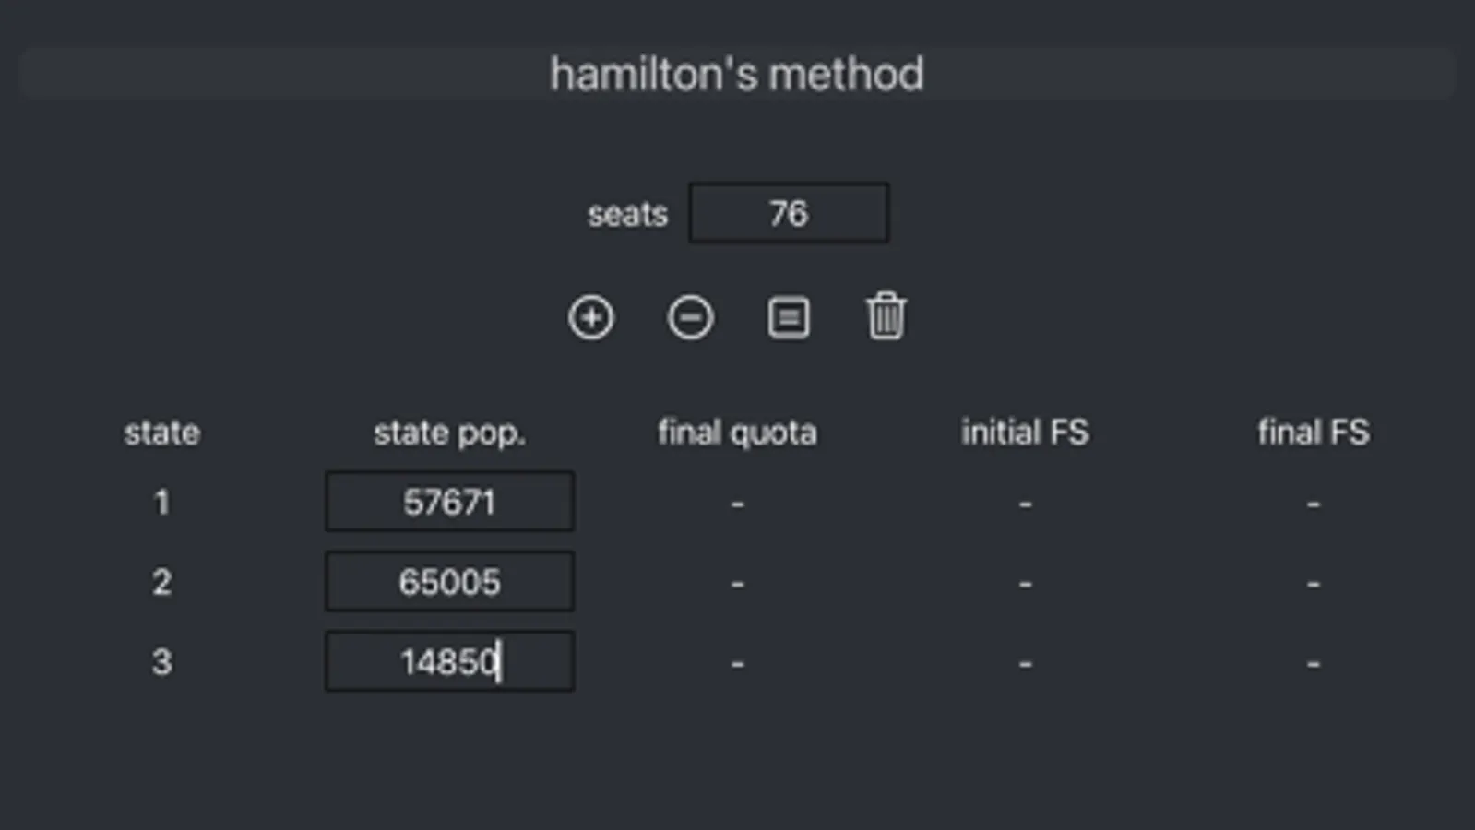Click the "hamilton's method" title bar

(736, 74)
